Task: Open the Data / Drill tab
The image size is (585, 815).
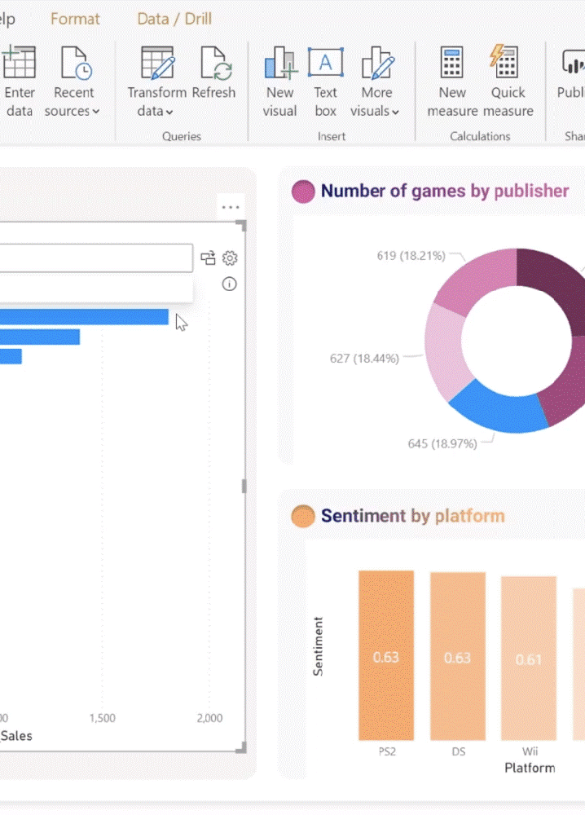Action: 174,19
